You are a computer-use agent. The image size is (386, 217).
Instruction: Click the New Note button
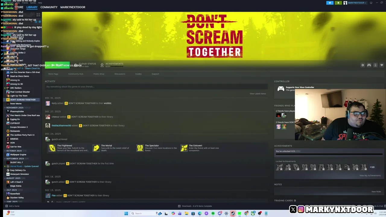point(376,192)
